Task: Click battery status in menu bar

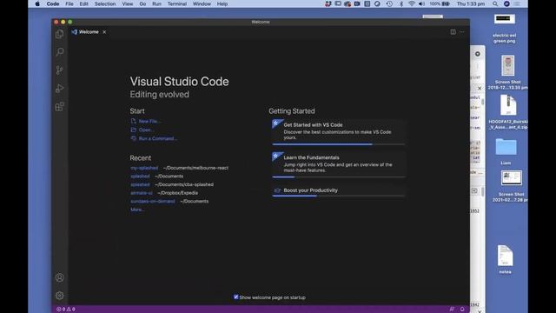Action: tap(440, 3)
